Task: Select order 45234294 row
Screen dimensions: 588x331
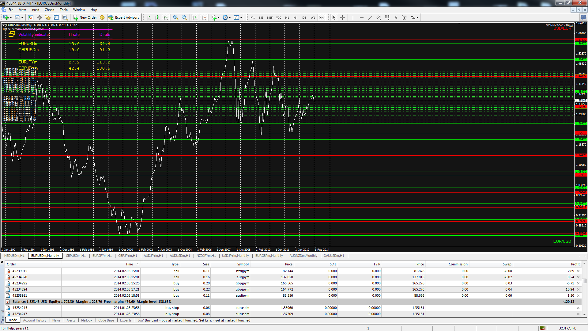Action: pos(293,289)
